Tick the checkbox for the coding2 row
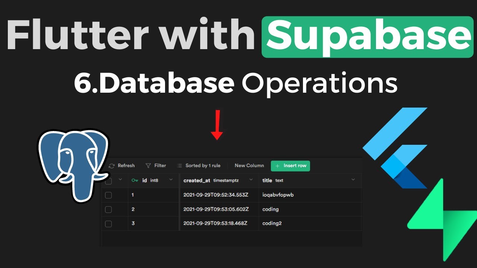 pyautogui.click(x=108, y=224)
